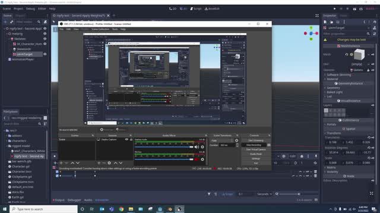Expand the Software Skinning section
380x213 pixels.
tap(338, 75)
